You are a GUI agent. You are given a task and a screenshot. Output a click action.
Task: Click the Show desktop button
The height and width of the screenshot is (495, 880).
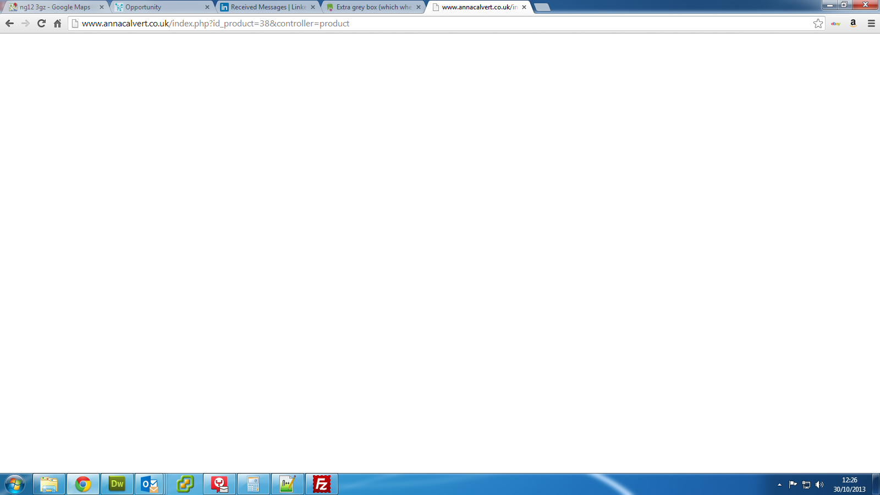point(876,484)
